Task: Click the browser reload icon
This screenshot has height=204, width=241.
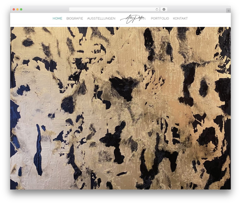Action: 157,10
